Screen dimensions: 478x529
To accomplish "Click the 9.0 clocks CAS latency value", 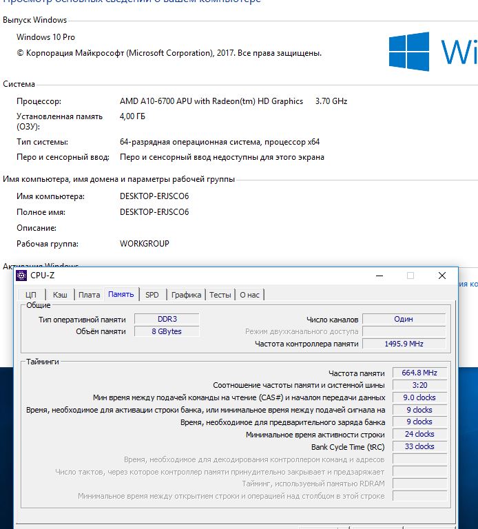I will pyautogui.click(x=419, y=397).
